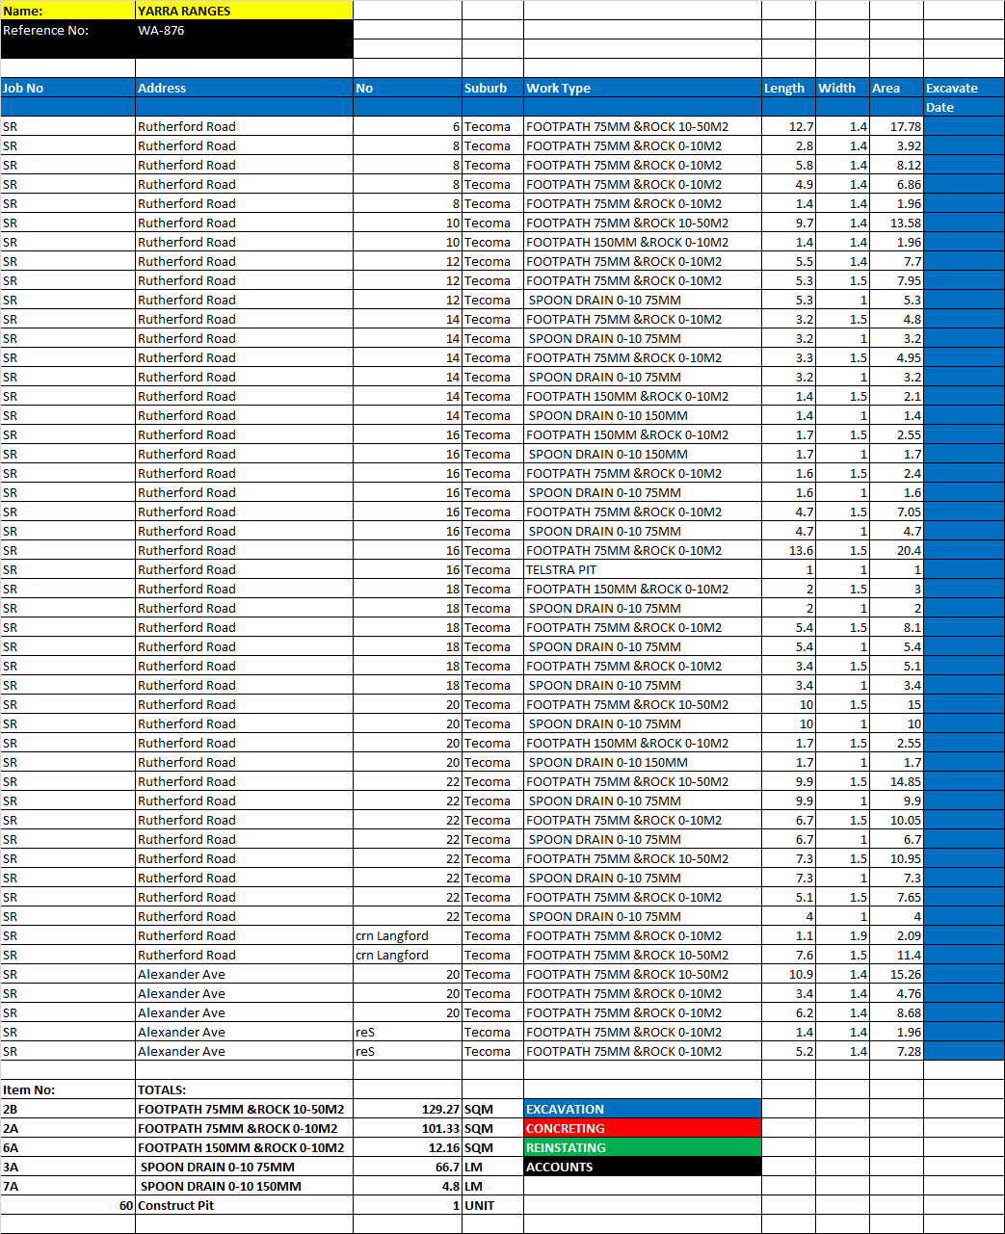Image resolution: width=1005 pixels, height=1234 pixels.
Task: Select item number 2A cell
Action: (67, 1128)
